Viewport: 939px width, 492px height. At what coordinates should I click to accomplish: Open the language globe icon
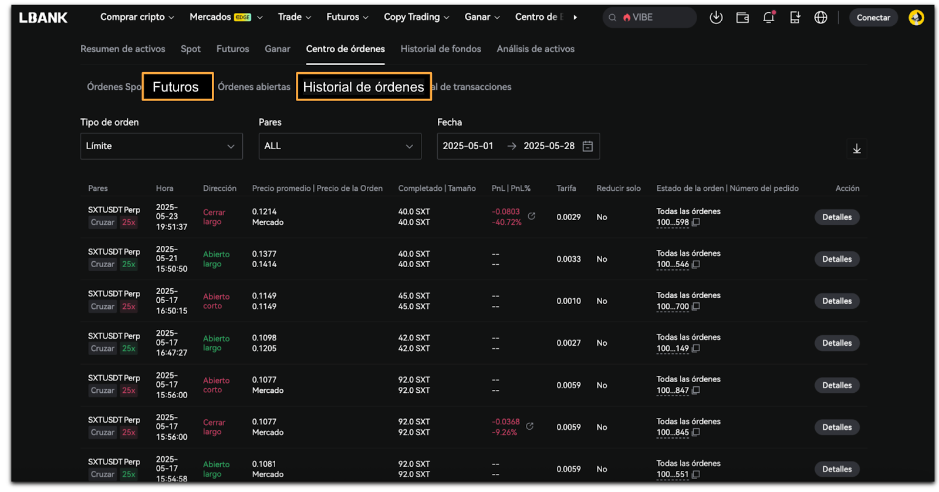[x=820, y=18]
